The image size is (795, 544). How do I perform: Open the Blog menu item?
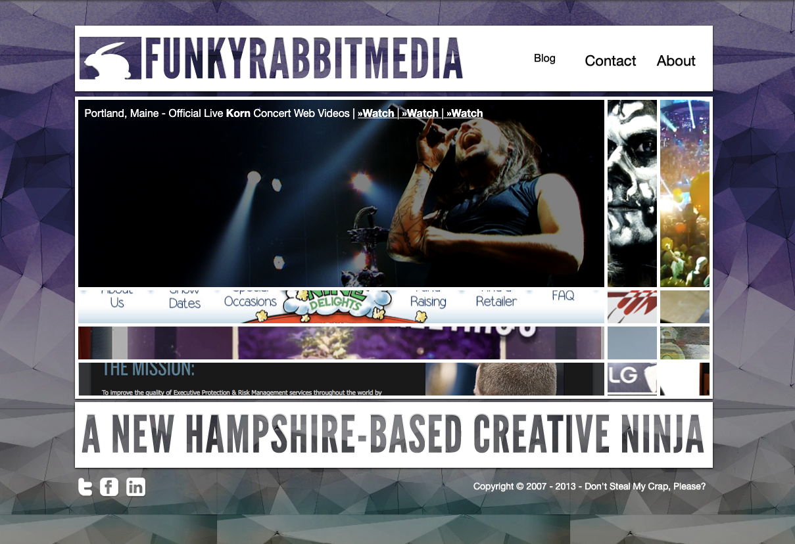tap(544, 58)
